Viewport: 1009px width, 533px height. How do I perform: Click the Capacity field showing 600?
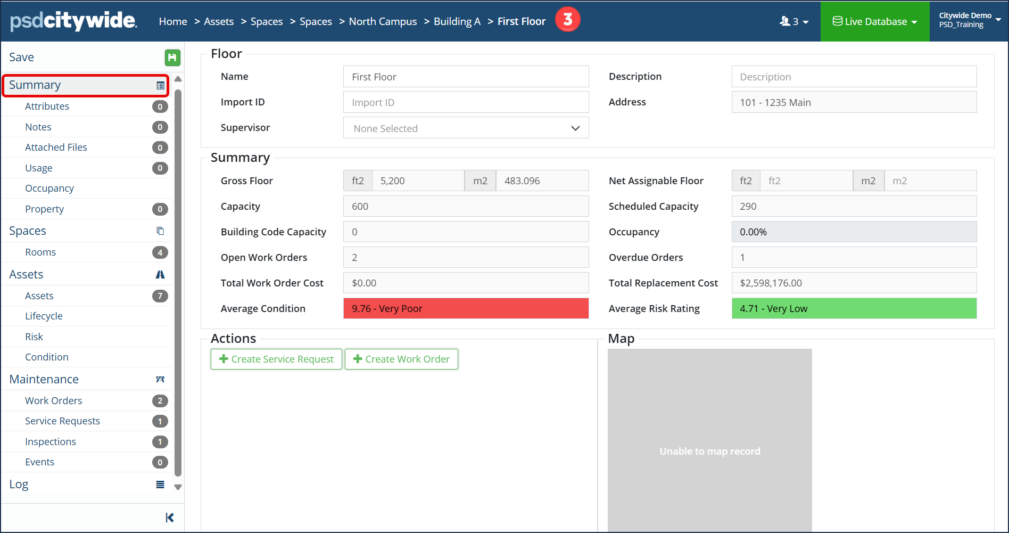pos(466,207)
